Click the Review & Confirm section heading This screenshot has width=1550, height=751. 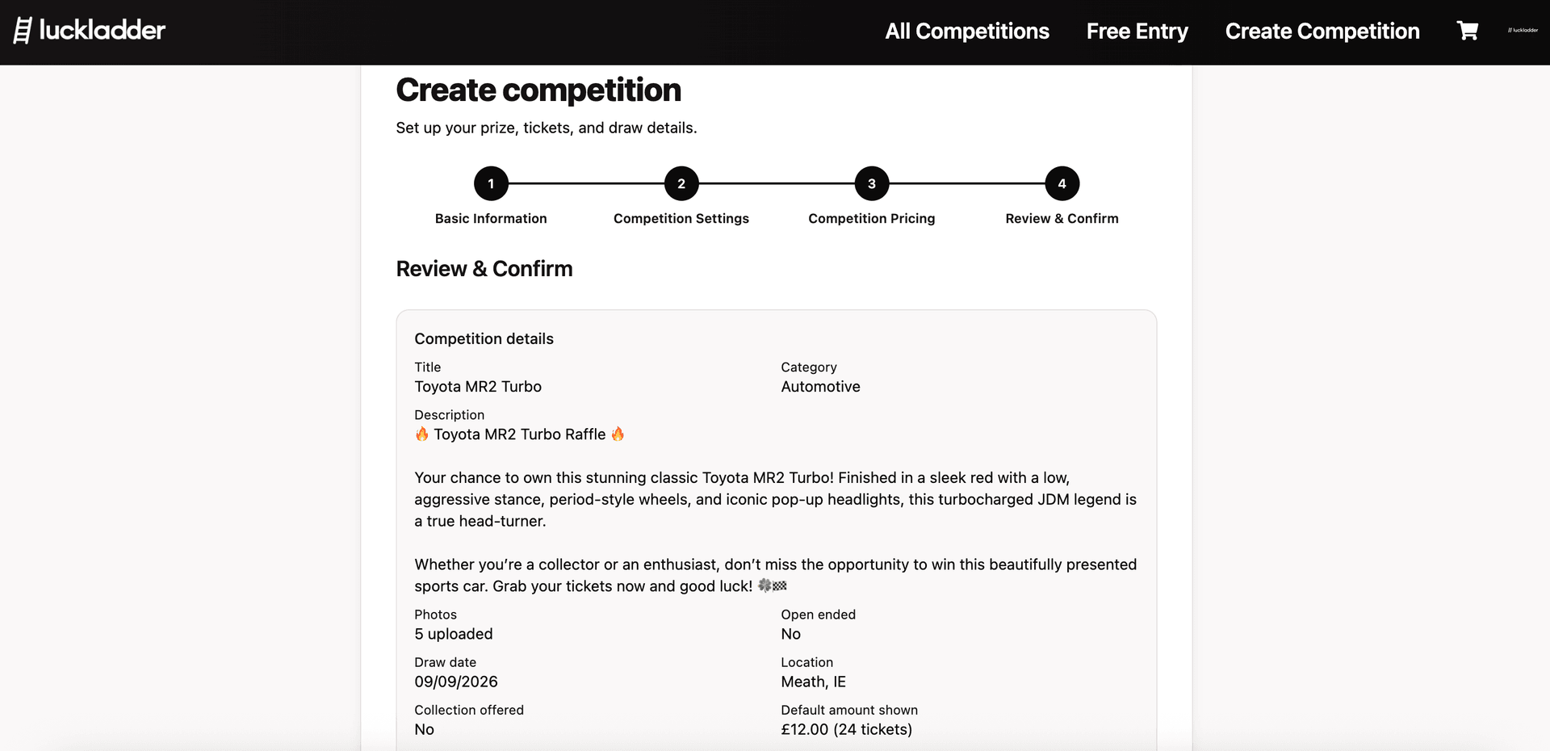pos(484,269)
